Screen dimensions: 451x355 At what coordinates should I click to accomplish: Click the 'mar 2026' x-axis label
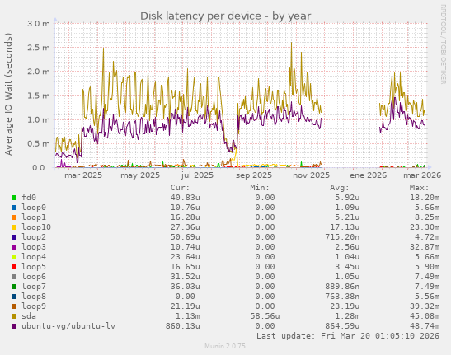tap(422, 175)
